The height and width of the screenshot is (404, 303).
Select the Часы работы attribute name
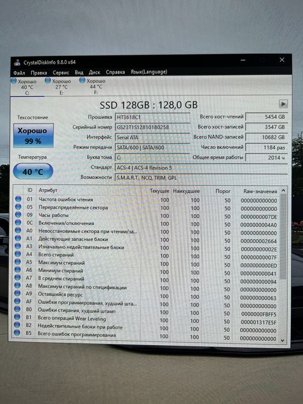(x=54, y=215)
